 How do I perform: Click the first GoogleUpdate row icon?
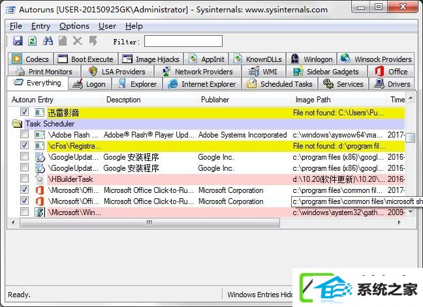point(40,157)
